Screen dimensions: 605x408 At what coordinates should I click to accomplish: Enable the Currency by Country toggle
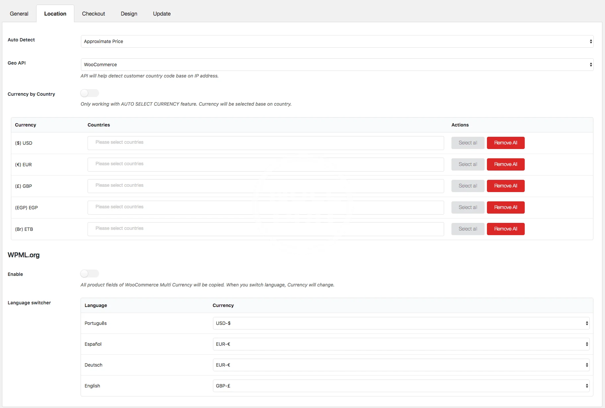point(90,93)
